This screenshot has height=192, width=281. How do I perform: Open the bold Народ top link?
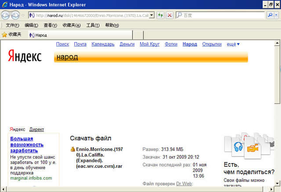coord(190,44)
